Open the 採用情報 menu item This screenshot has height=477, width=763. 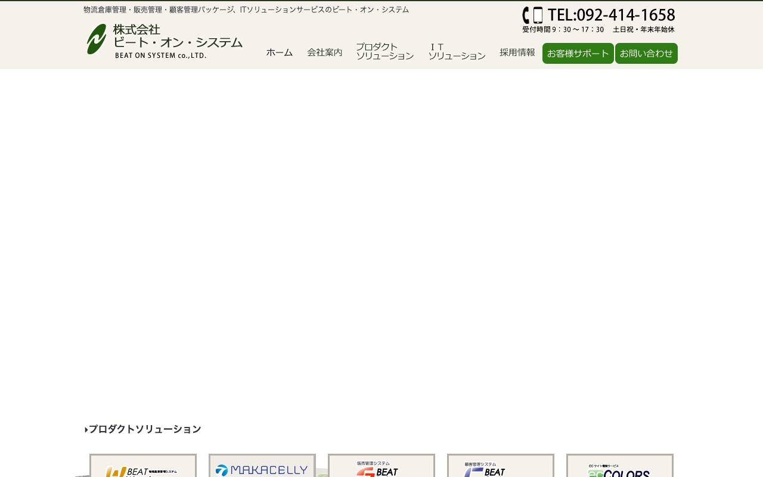coord(517,52)
